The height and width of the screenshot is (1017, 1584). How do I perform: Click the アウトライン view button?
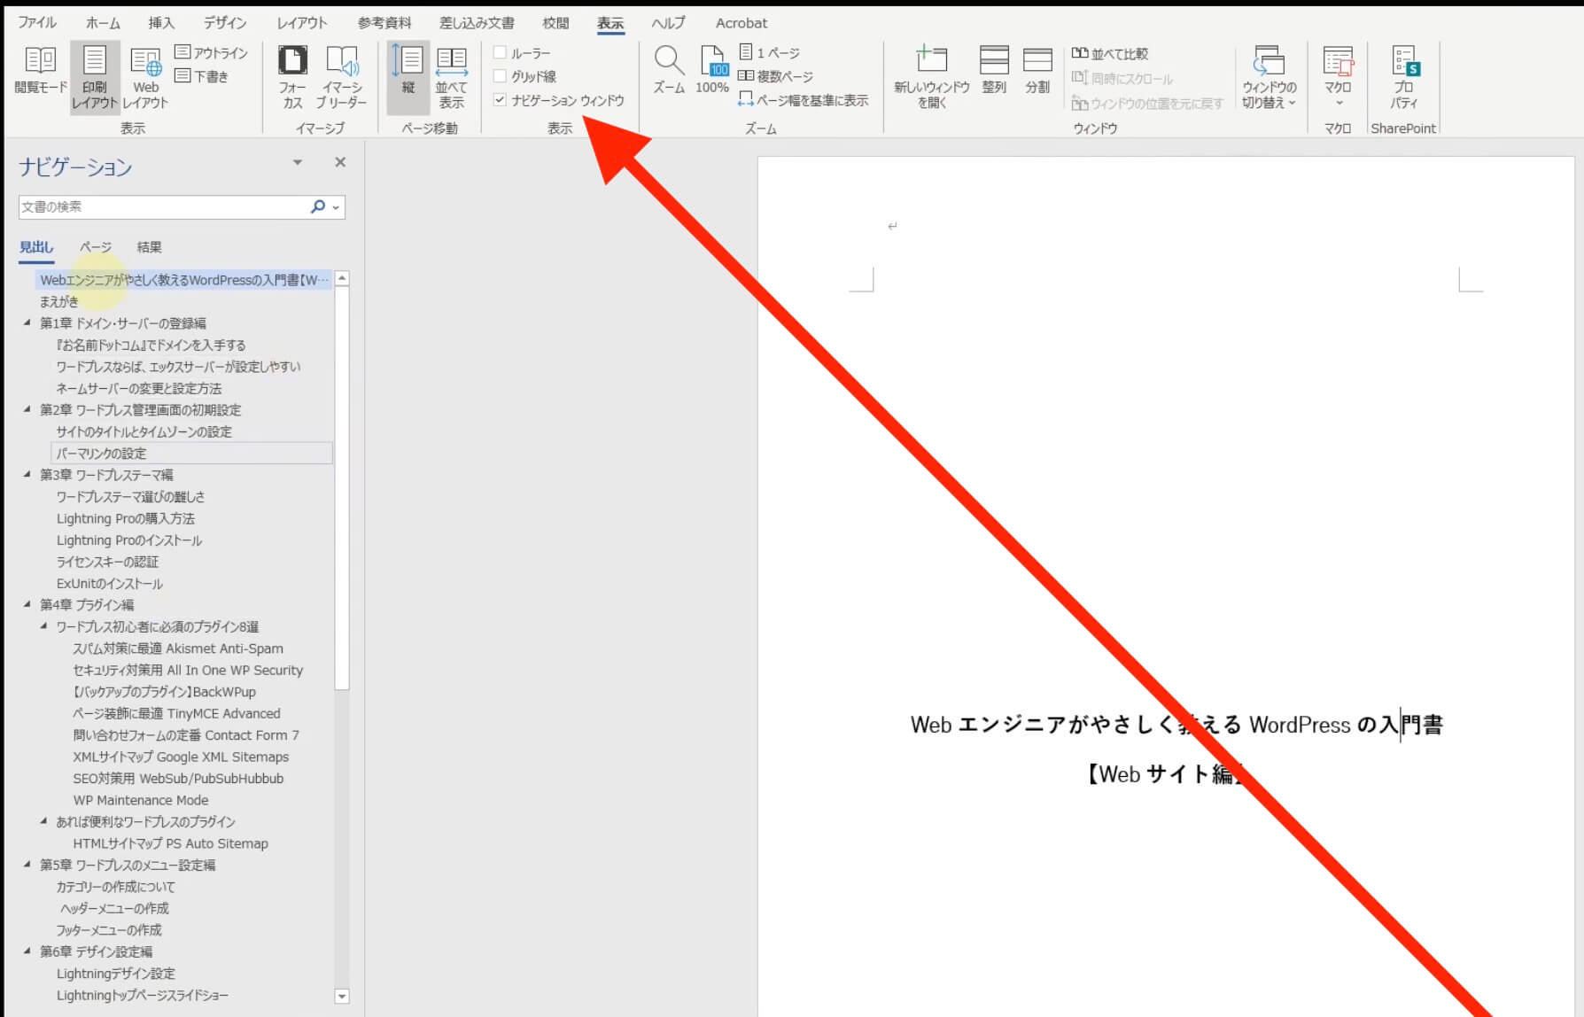(212, 53)
